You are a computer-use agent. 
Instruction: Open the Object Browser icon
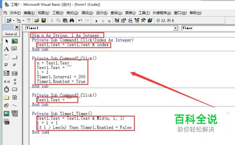(x=137, y=20)
